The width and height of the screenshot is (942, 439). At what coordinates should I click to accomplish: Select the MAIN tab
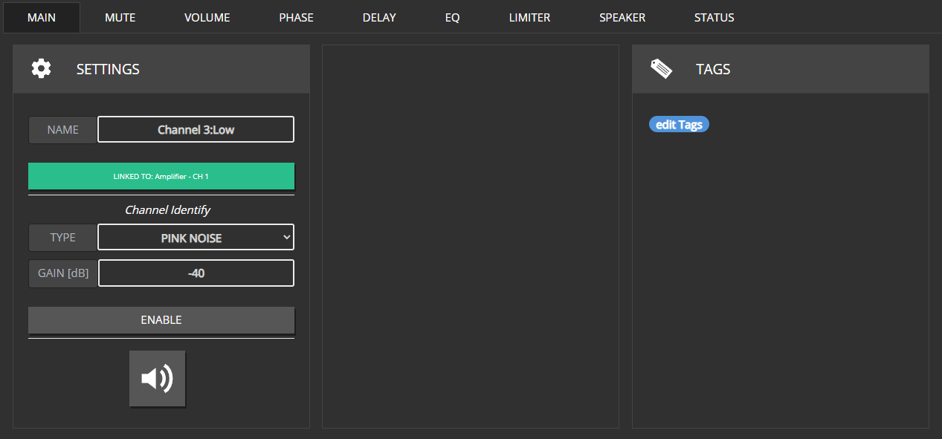42,18
